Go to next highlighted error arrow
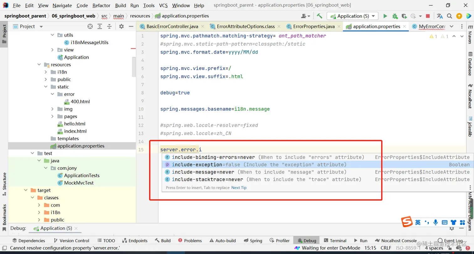The image size is (474, 254). pos(462,36)
